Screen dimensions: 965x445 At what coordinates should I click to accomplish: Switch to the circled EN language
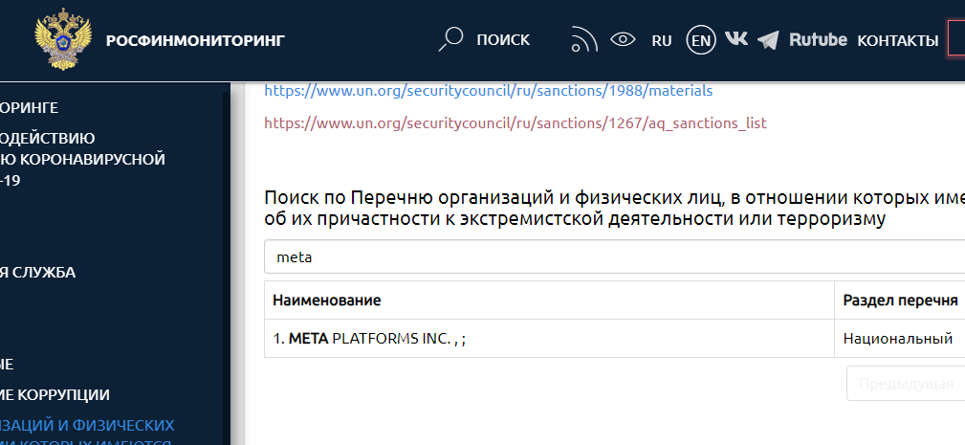tap(701, 40)
